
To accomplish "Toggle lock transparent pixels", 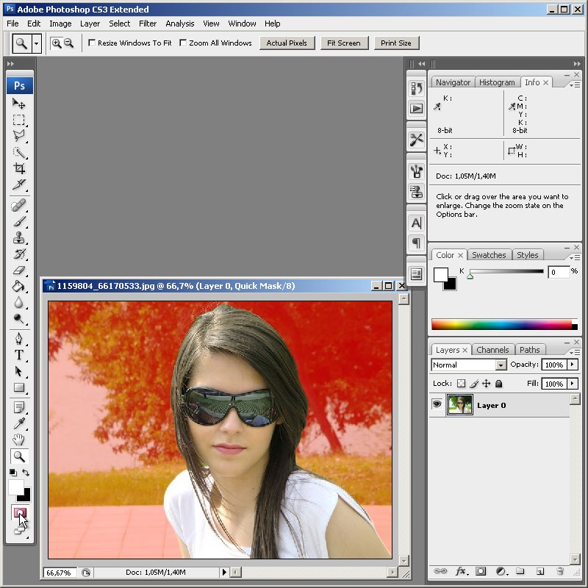I will click(x=462, y=383).
